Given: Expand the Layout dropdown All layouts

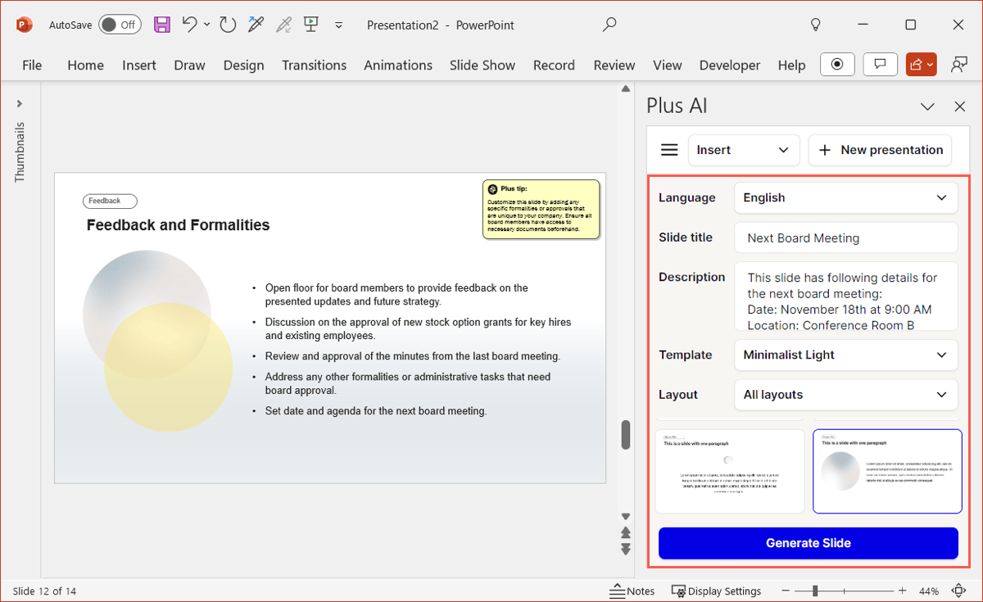Looking at the screenshot, I should pos(845,395).
